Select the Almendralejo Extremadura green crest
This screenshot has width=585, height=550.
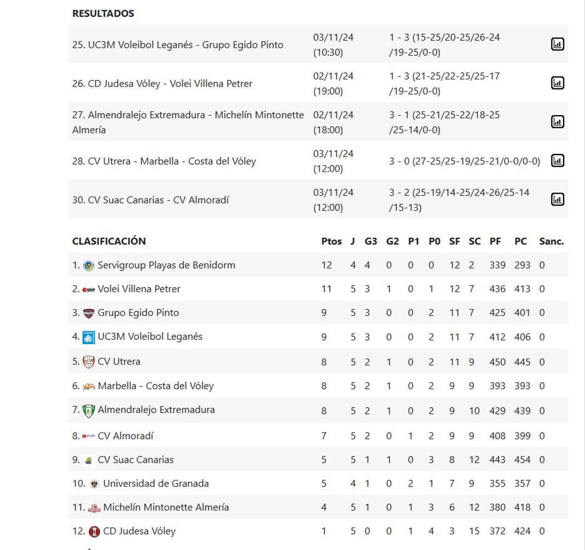click(90, 410)
